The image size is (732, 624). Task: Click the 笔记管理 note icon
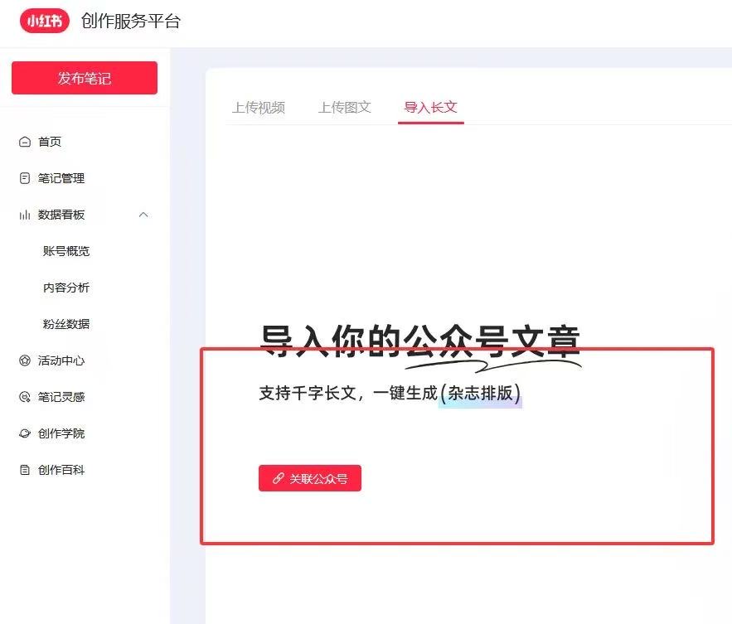click(x=25, y=178)
